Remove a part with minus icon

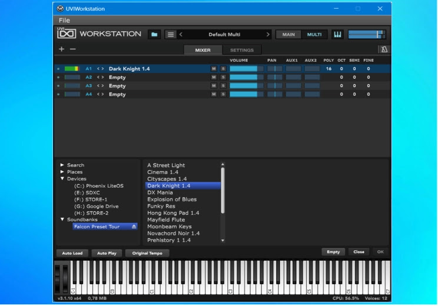(x=72, y=49)
